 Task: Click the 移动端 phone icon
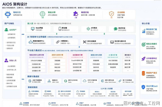60,29
